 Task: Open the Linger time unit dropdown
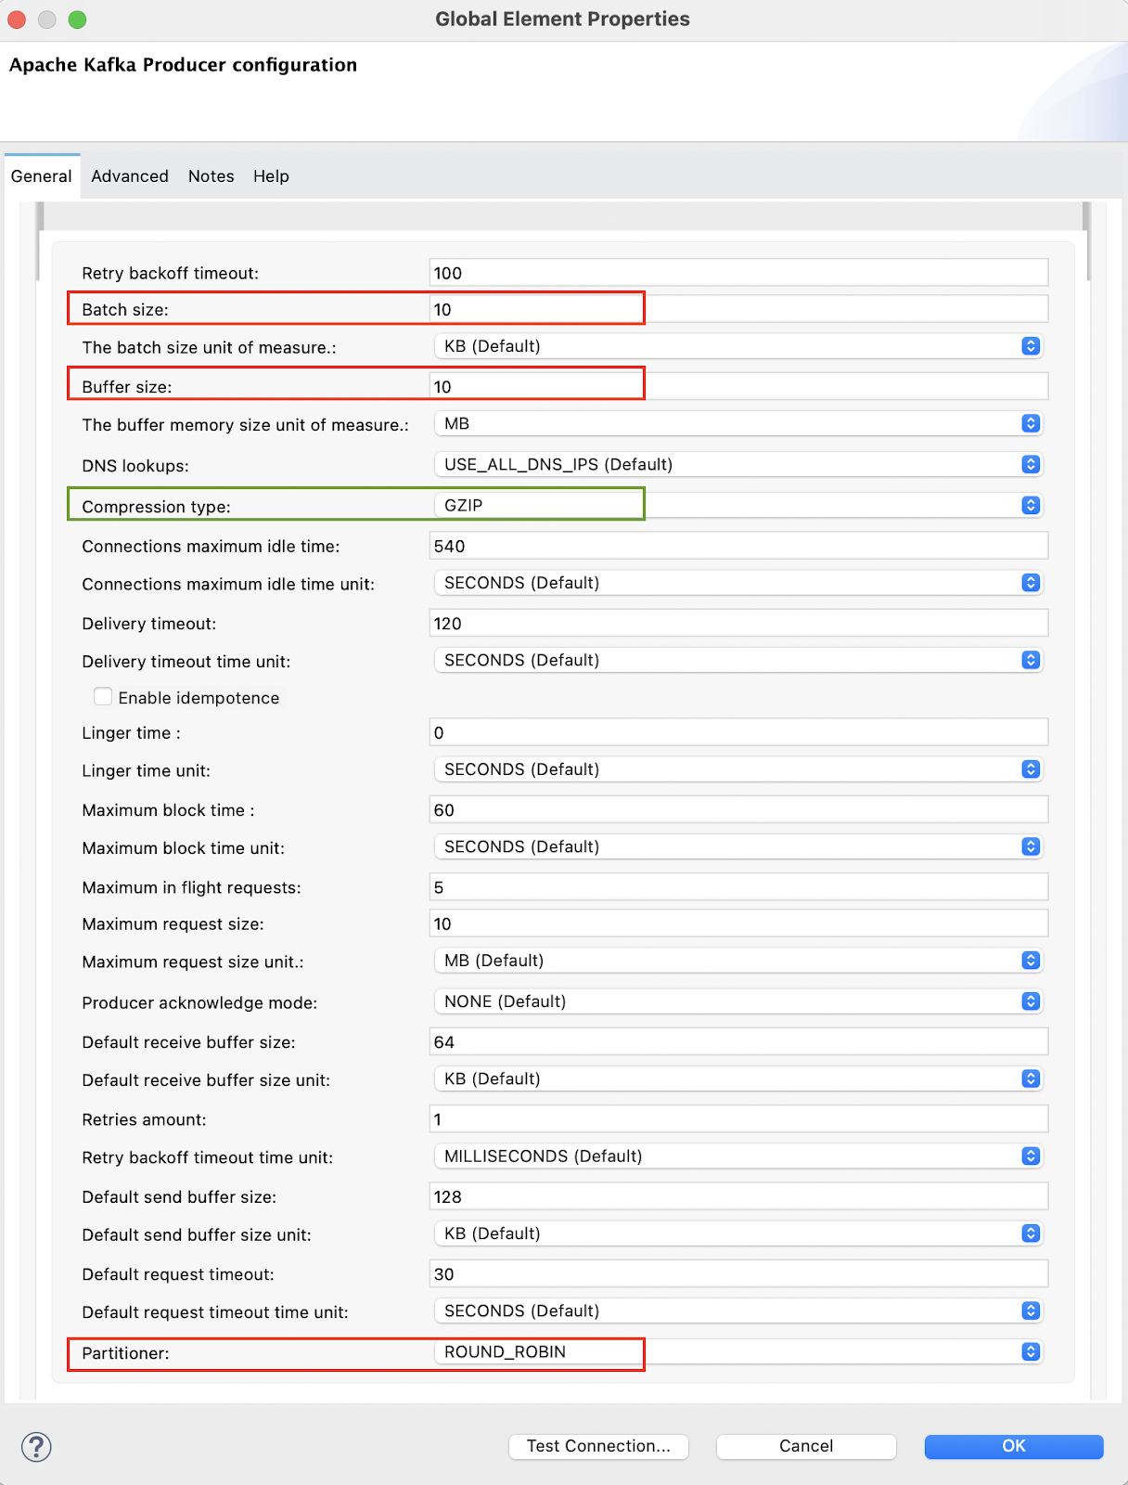coord(738,769)
